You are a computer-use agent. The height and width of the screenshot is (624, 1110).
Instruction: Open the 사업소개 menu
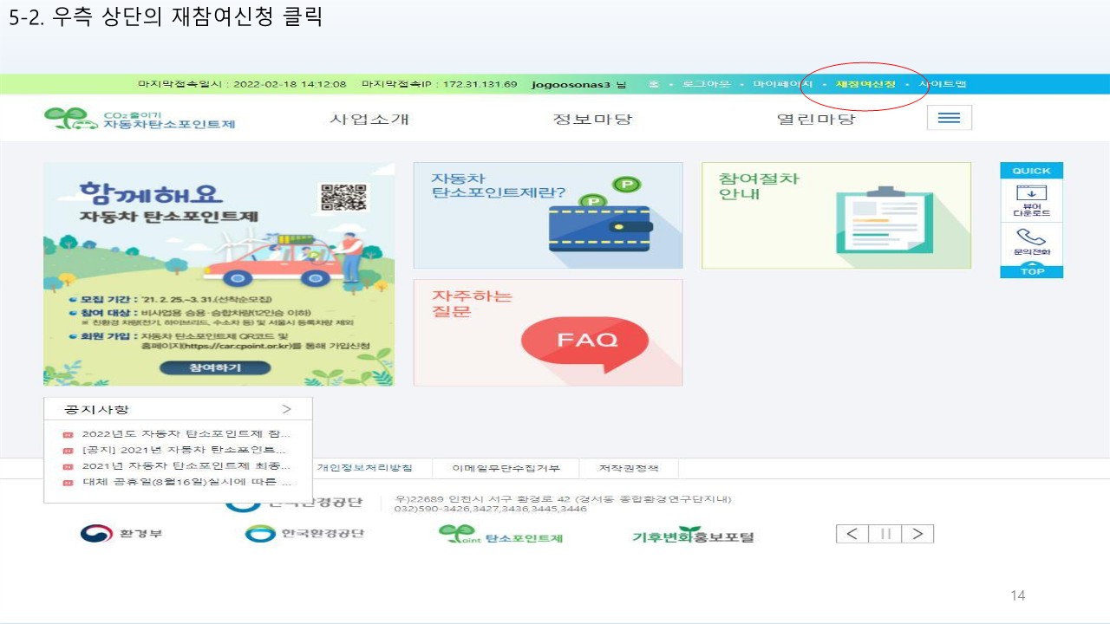click(x=369, y=119)
